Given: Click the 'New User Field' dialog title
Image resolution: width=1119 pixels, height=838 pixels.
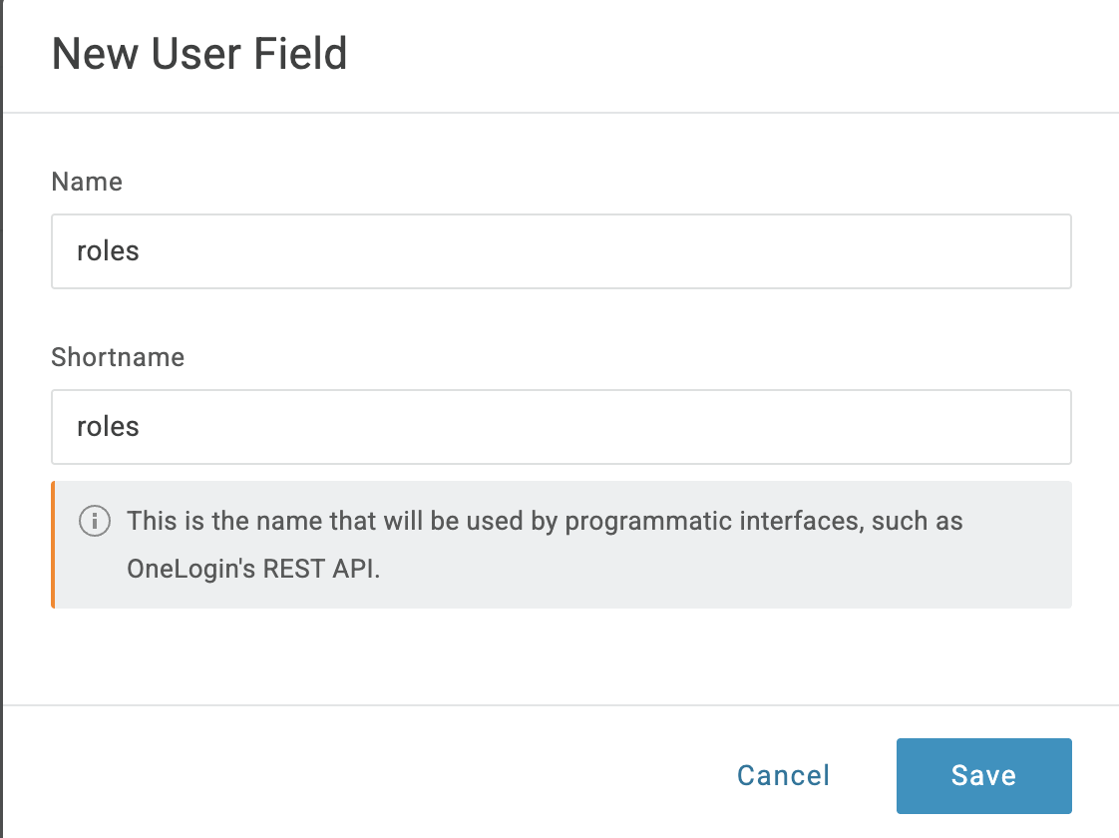Looking at the screenshot, I should (199, 54).
